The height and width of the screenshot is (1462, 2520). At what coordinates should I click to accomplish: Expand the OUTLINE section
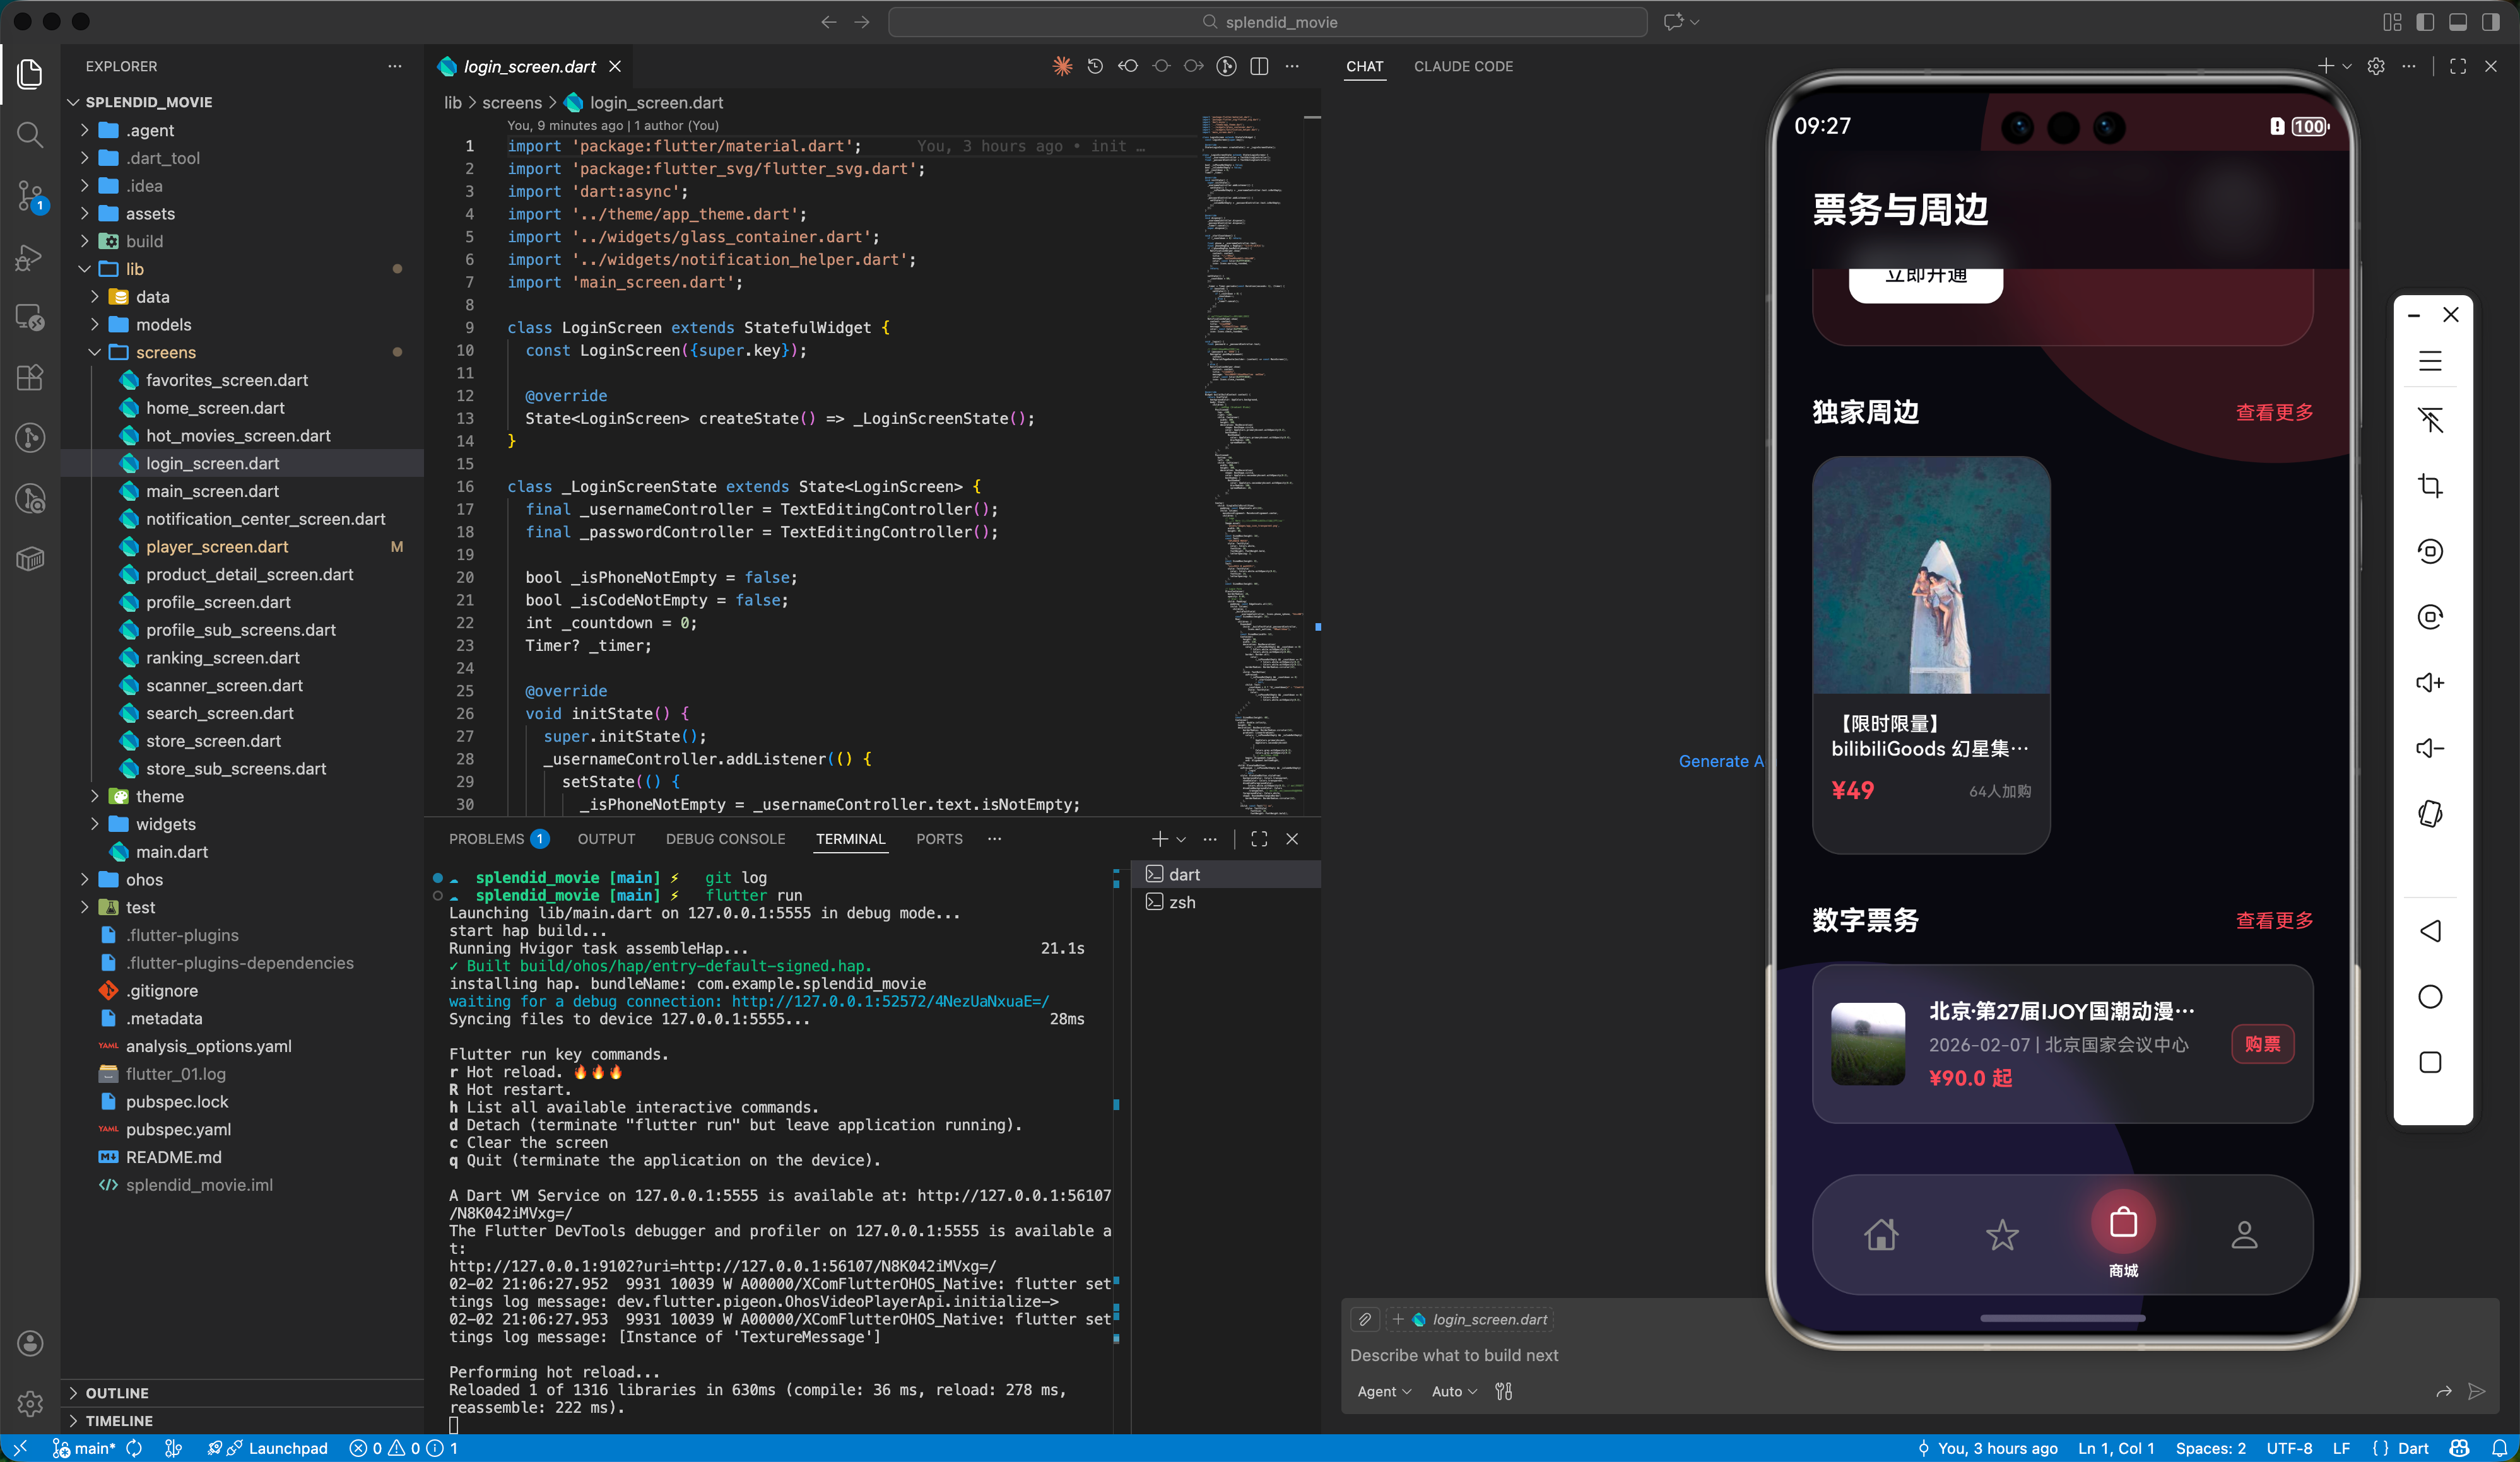point(117,1392)
